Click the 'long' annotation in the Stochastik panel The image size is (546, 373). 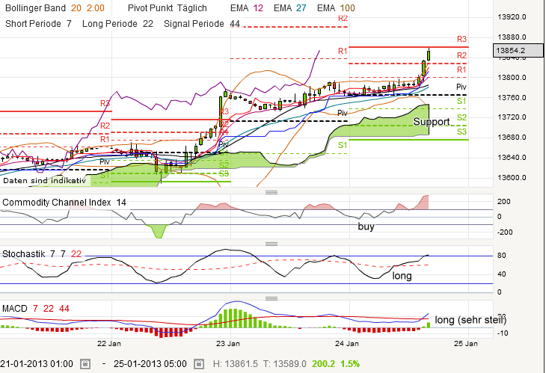click(402, 276)
